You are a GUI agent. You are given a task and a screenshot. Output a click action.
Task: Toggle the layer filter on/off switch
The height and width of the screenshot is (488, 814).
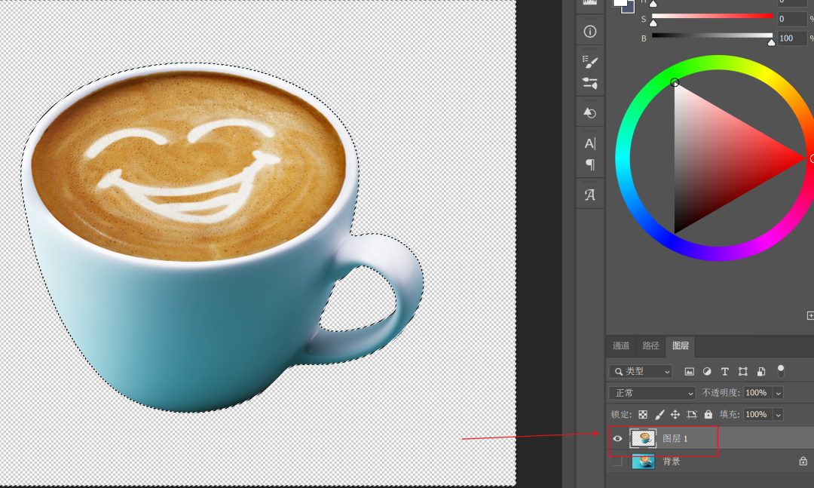click(781, 371)
